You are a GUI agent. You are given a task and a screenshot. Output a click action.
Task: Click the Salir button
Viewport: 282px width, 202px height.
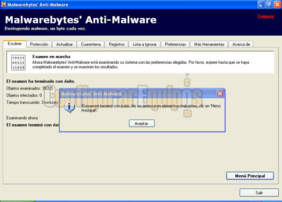pos(259,193)
